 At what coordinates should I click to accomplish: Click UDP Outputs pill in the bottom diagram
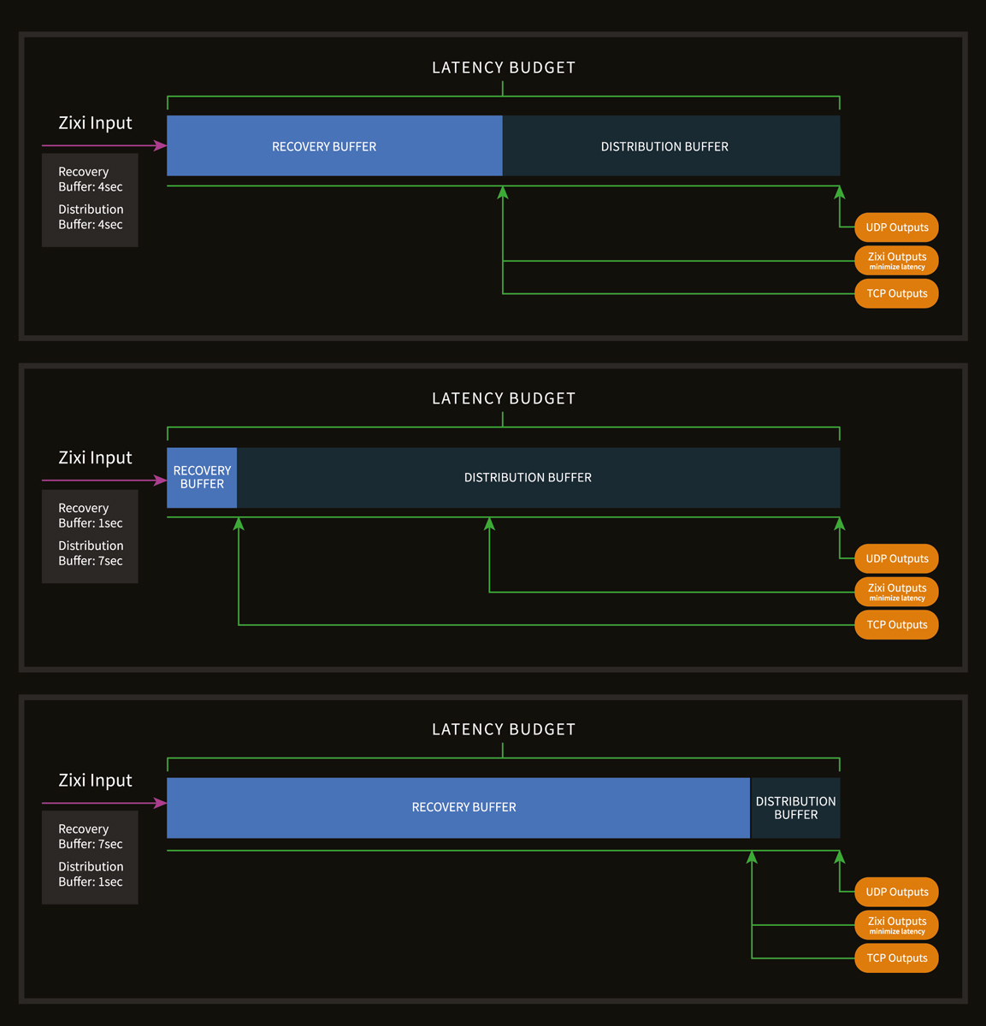(x=896, y=892)
